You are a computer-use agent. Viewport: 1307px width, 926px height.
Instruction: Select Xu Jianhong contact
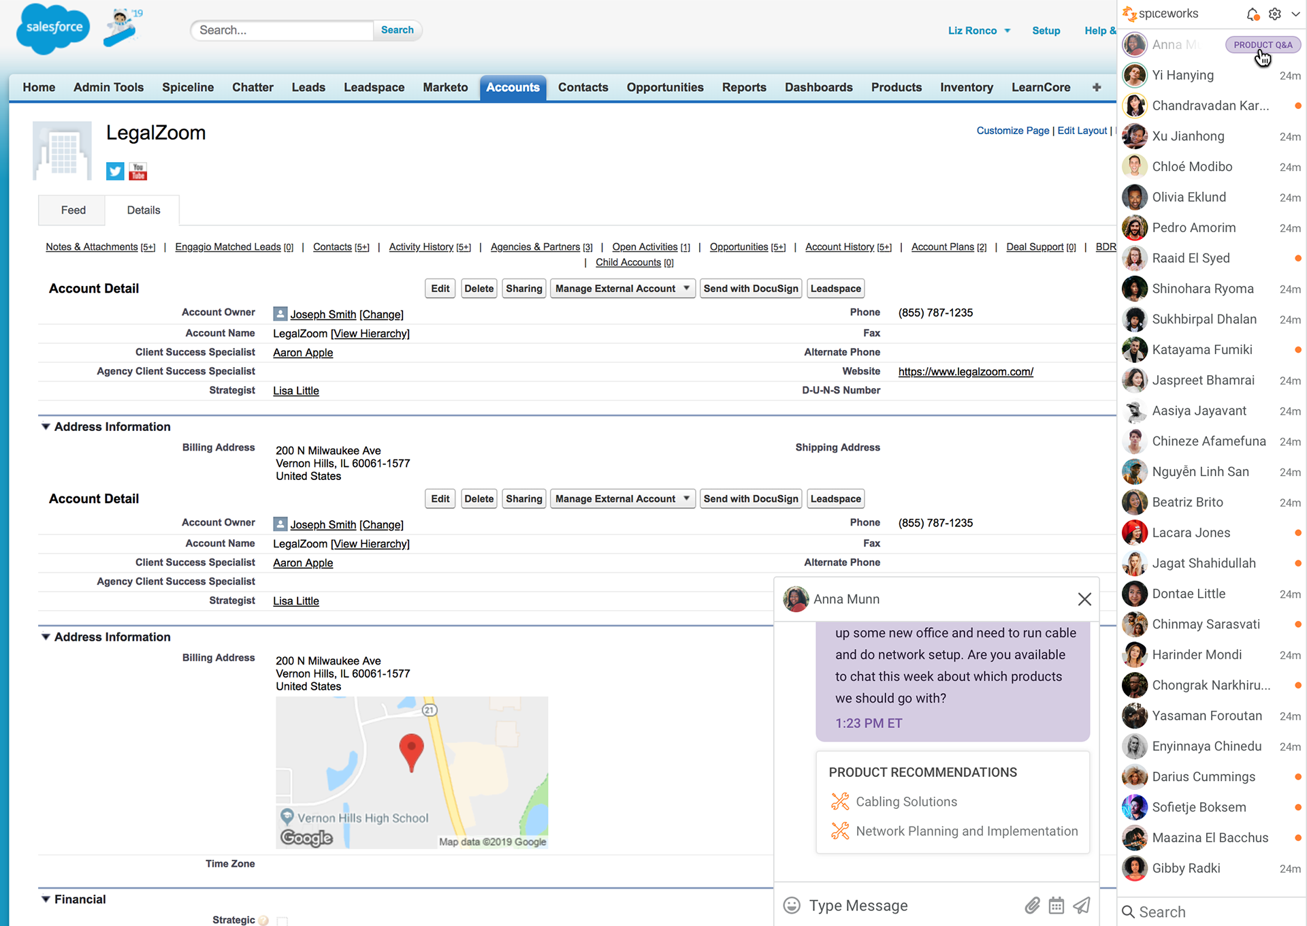tap(1212, 136)
